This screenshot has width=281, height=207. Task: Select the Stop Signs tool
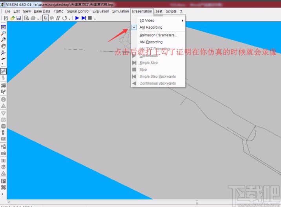click(4, 126)
